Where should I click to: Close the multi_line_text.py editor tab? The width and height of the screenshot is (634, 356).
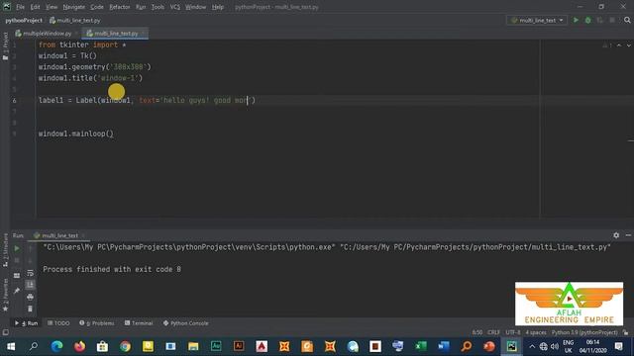point(143,34)
